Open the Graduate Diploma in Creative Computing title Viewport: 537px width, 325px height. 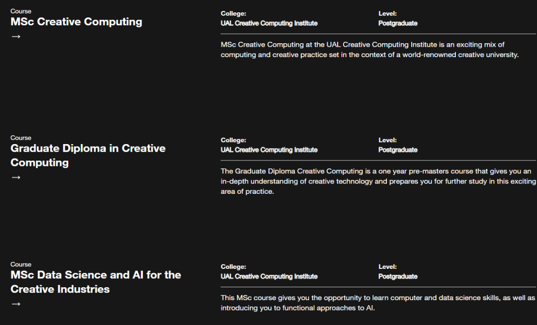(x=88, y=156)
